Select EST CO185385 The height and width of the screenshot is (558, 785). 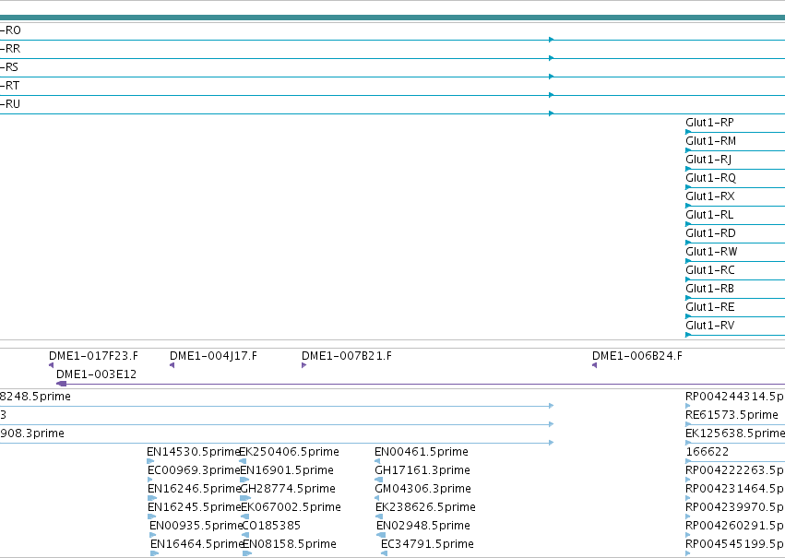pyautogui.click(x=271, y=526)
